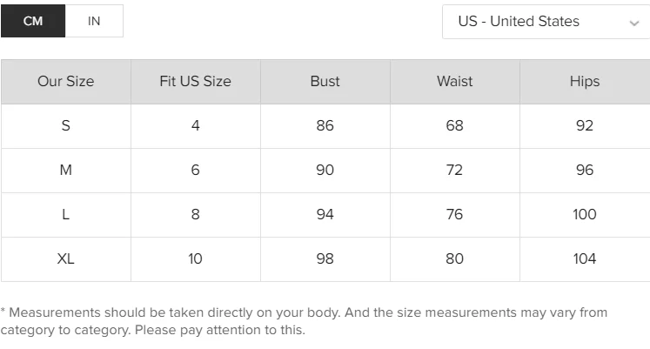Click the chevron arrow in the region selector
The image size is (650, 349).
633,23
